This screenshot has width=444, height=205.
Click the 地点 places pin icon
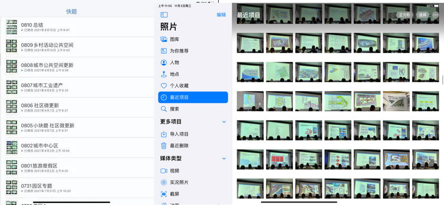[x=164, y=74]
